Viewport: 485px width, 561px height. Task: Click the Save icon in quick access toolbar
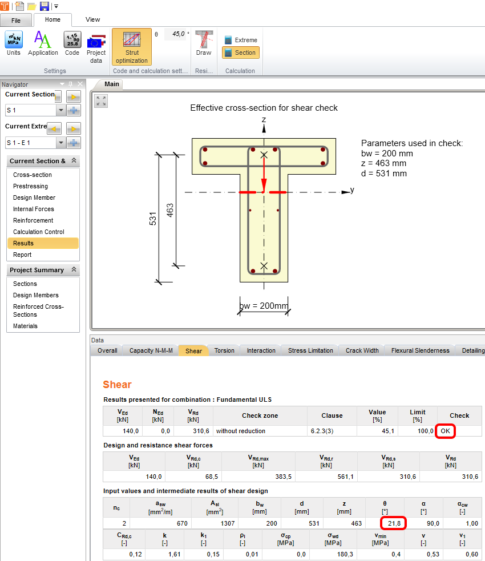point(44,6)
